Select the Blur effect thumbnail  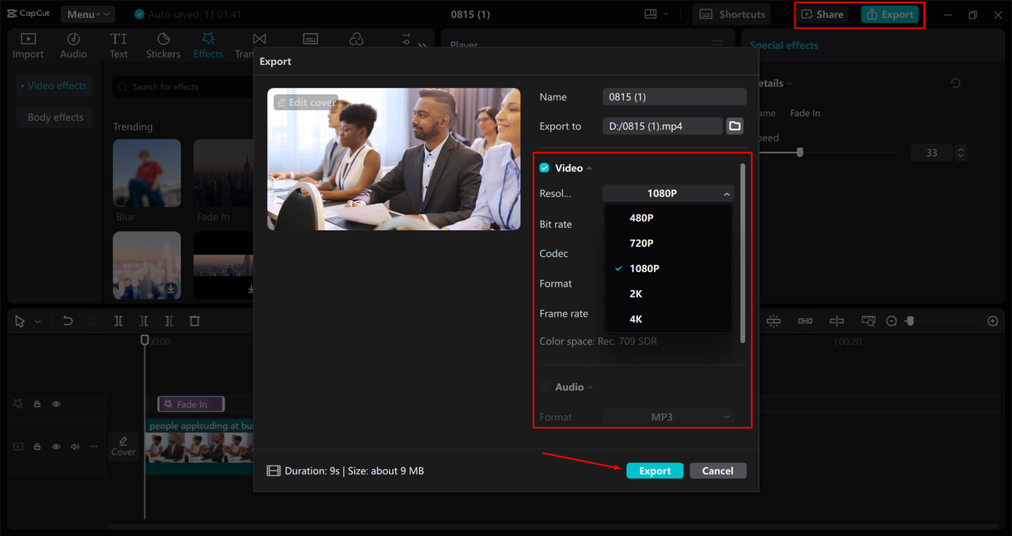pyautogui.click(x=147, y=174)
